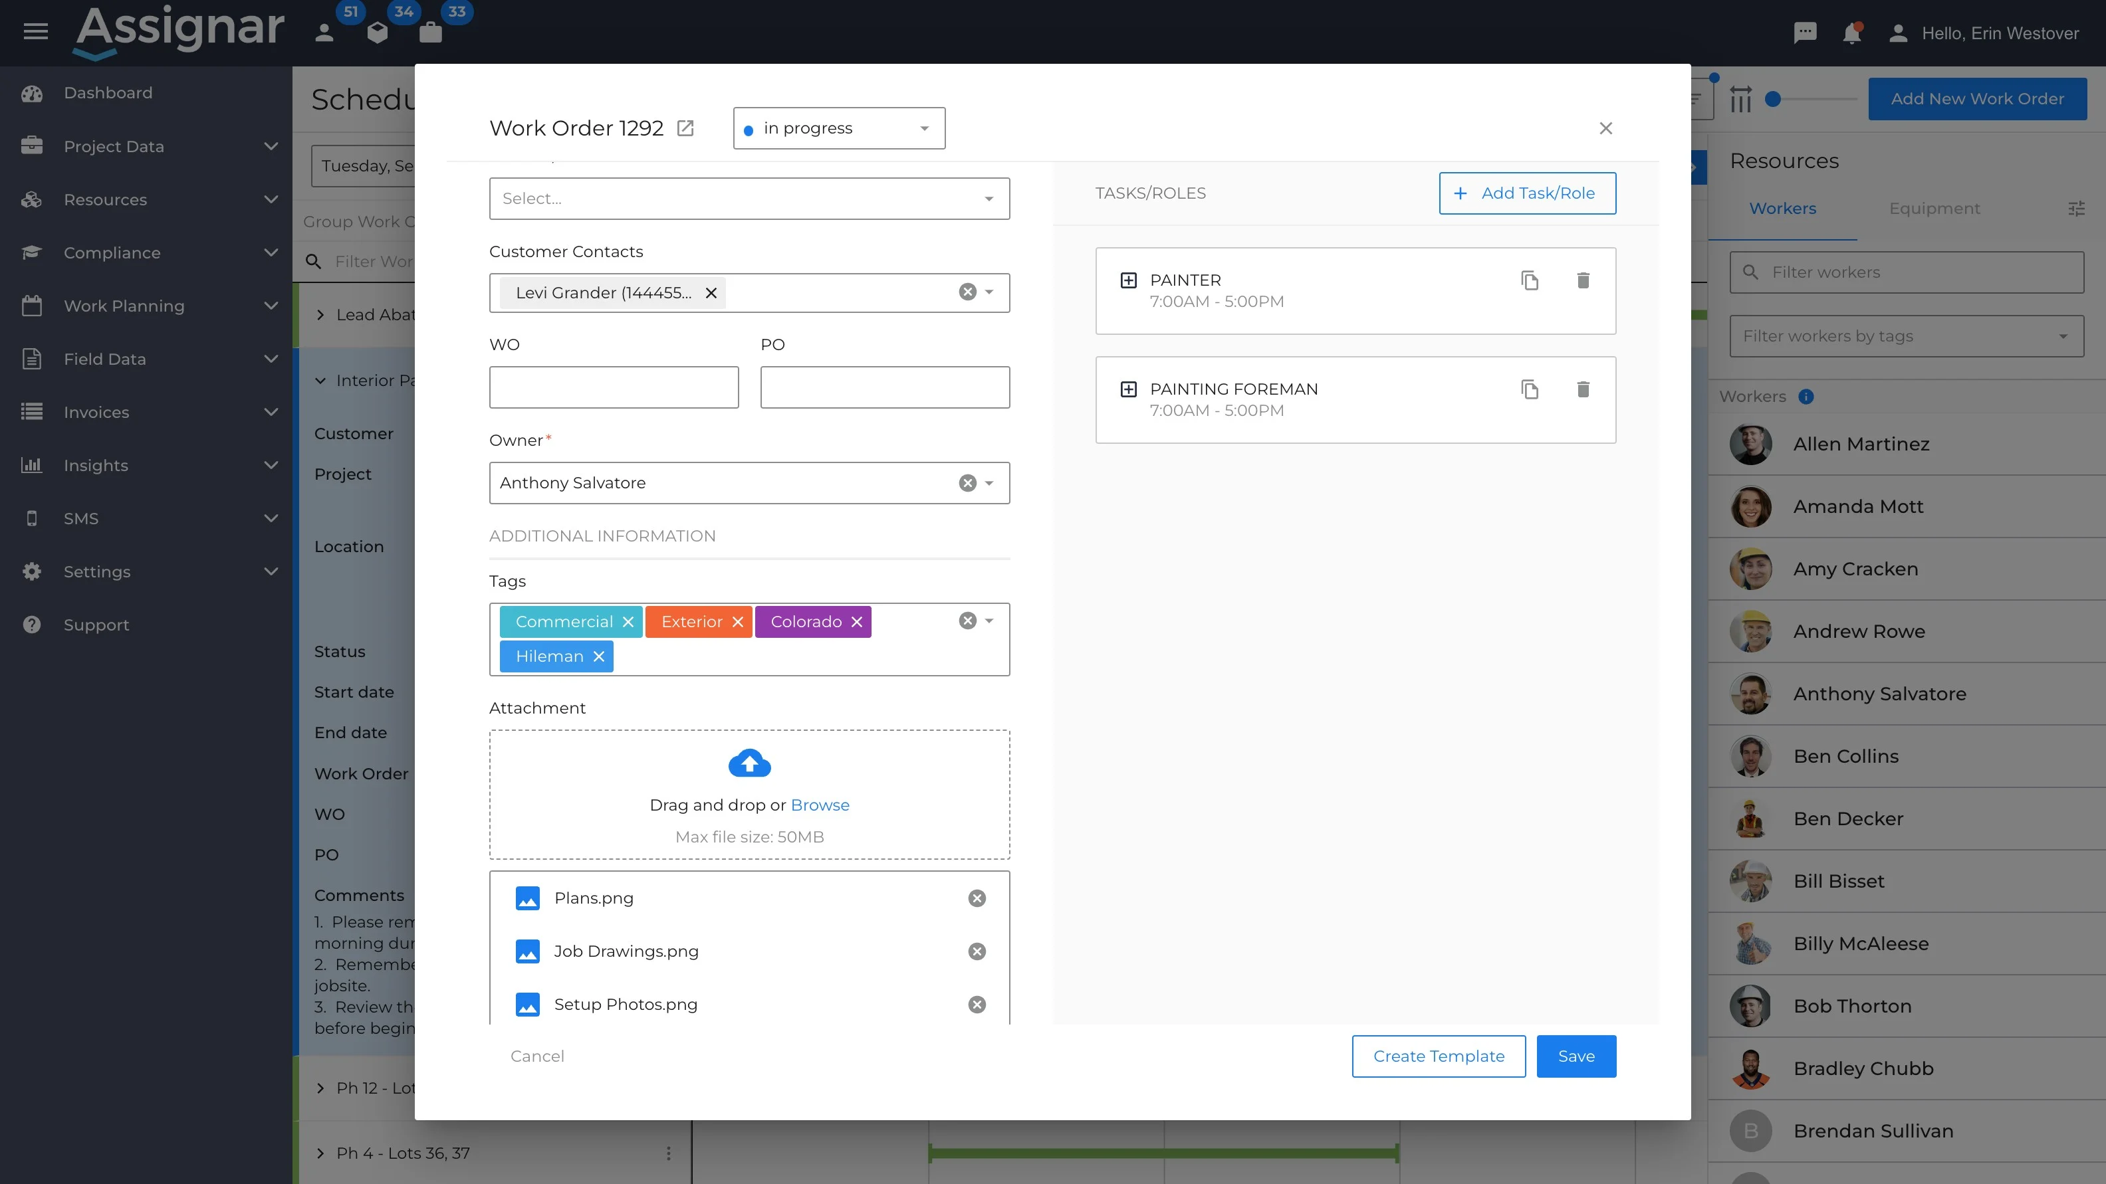Screen dimensions: 2106x1184
Task: Open briefcase icon showing 33
Action: click(x=430, y=32)
